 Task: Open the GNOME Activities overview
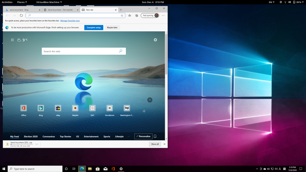pyautogui.click(x=7, y=2)
